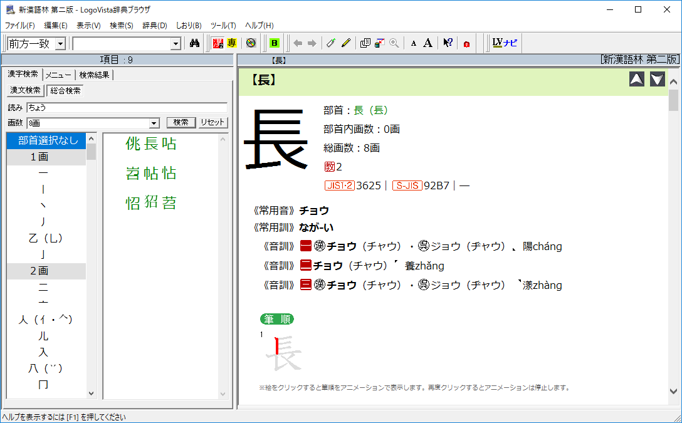Click the 読み reading input field

(127, 108)
